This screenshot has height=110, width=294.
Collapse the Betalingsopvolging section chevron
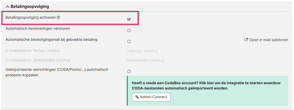[x=7, y=7]
